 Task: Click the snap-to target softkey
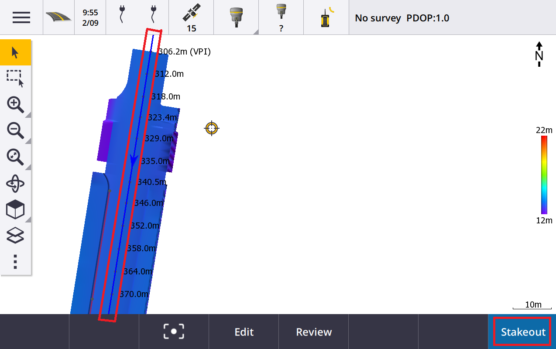174,332
